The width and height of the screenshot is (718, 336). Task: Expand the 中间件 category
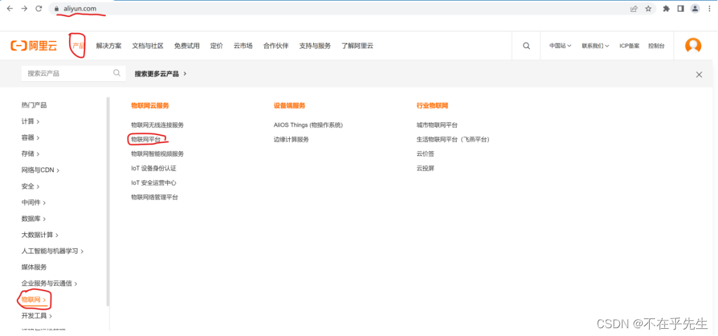click(33, 202)
